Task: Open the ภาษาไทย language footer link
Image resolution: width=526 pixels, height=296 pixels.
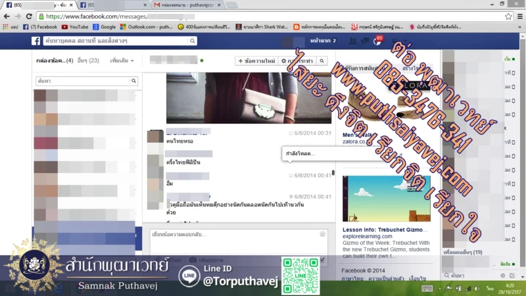Action: 352,278
